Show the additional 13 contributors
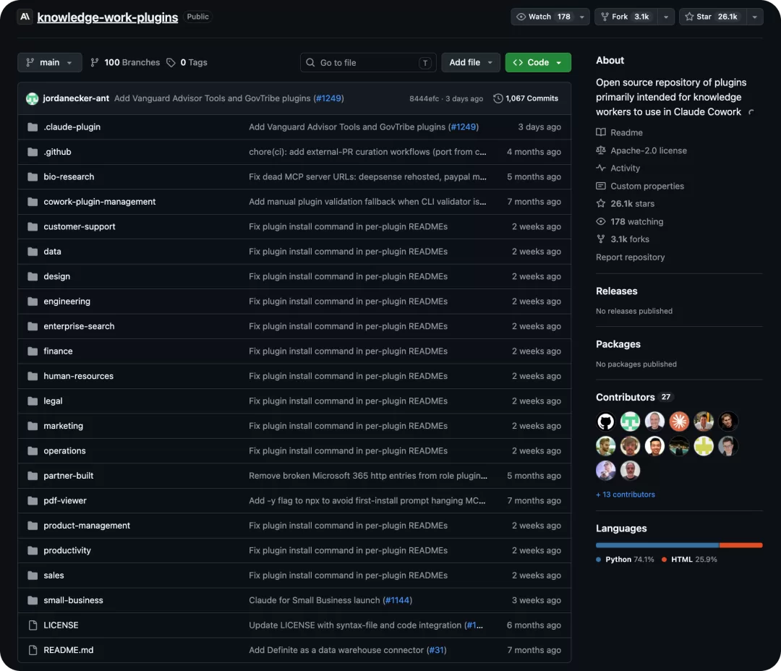Image resolution: width=781 pixels, height=671 pixels. coord(625,495)
